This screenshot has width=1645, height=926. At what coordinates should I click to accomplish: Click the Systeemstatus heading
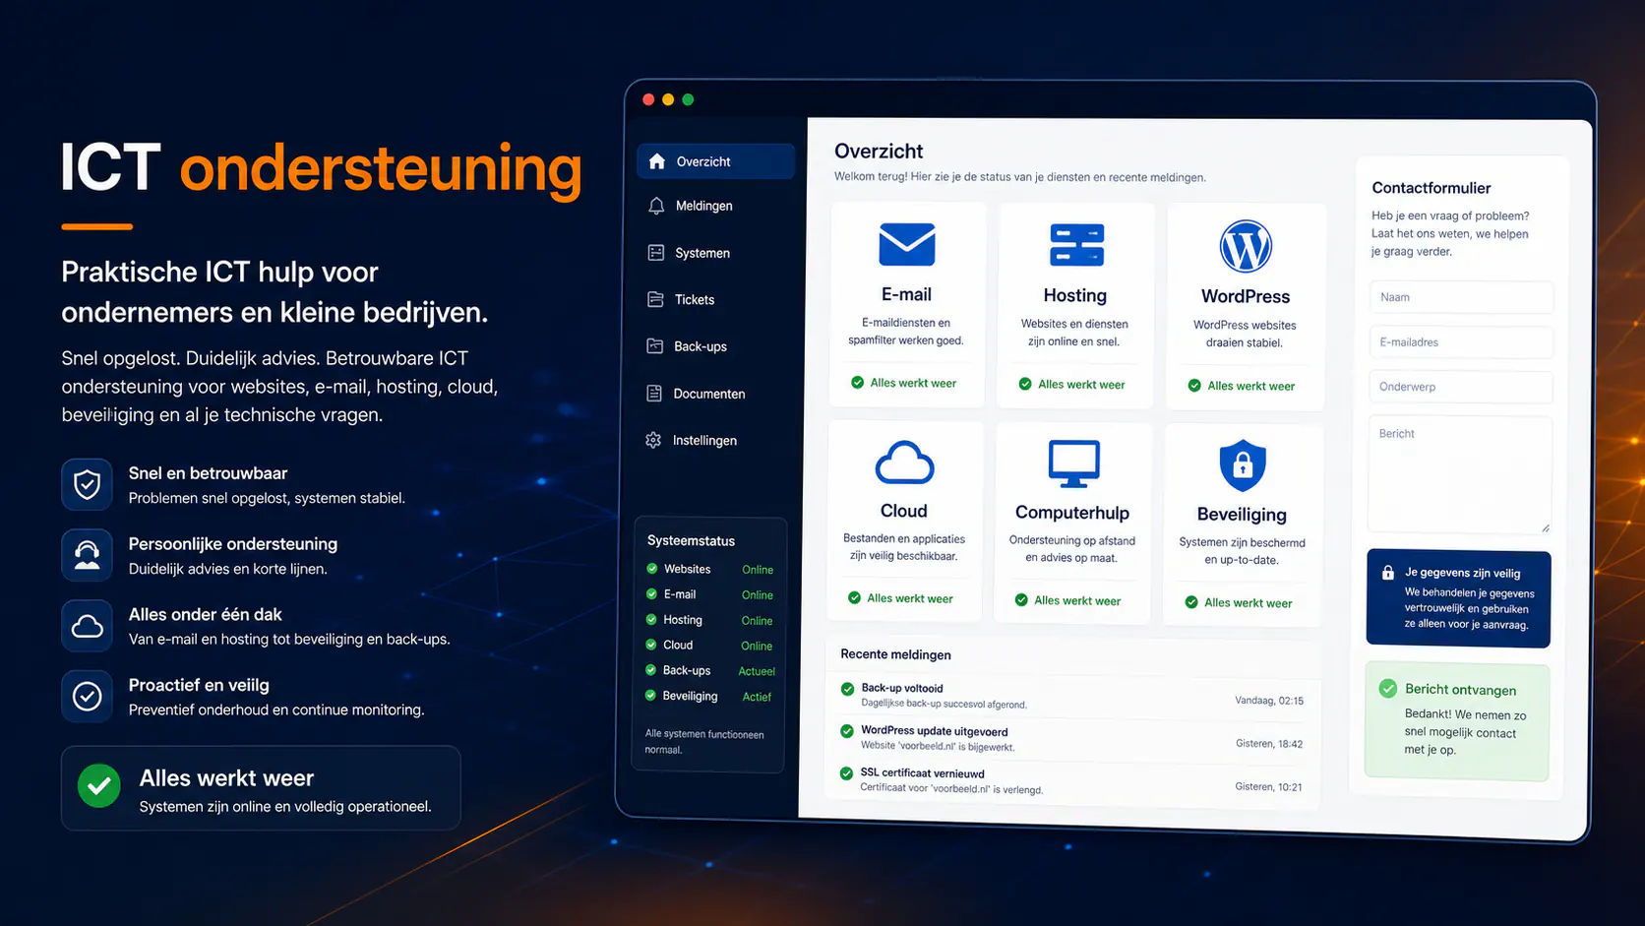click(x=691, y=540)
